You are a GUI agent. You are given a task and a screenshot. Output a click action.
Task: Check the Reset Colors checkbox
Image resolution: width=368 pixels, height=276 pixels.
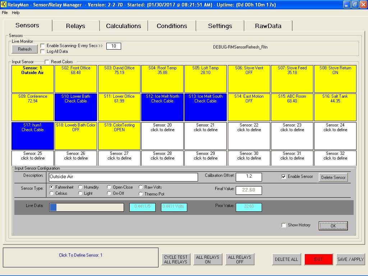click(x=47, y=62)
